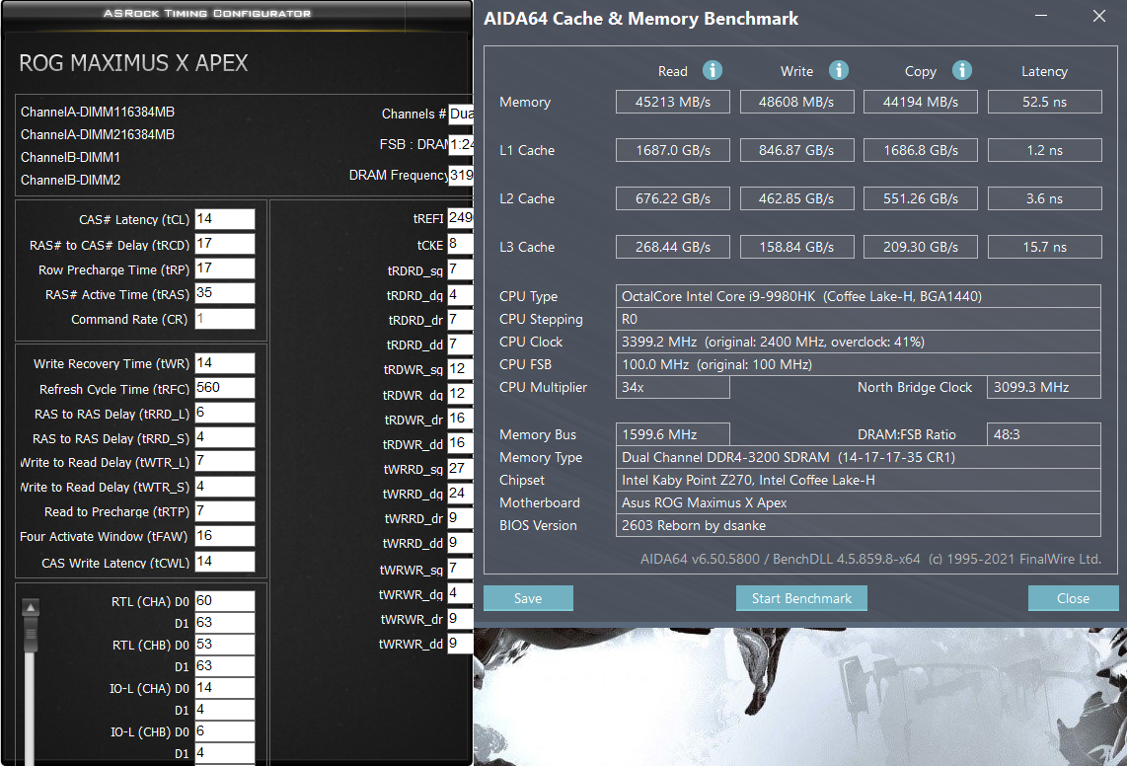This screenshot has width=1127, height=766.
Task: Click L3 Cache Copy value 209.30 GB/s
Action: coord(921,247)
